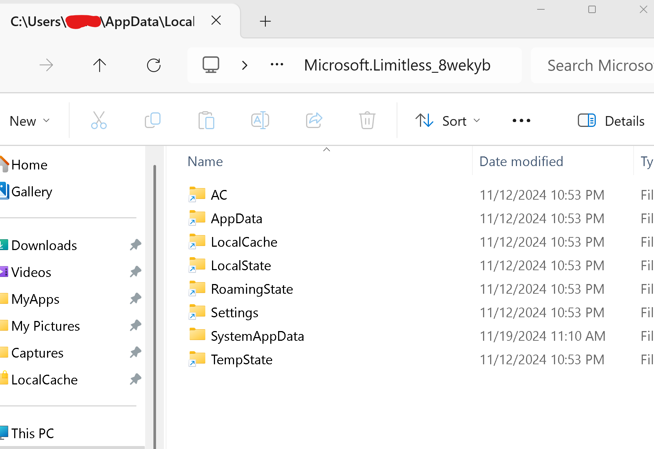The width and height of the screenshot is (654, 449).
Task: Click the Cut scissors icon
Action: pyautogui.click(x=99, y=121)
